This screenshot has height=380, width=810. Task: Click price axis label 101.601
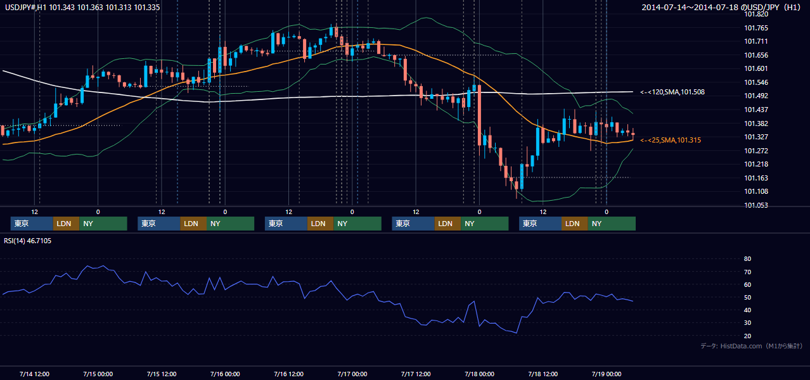click(x=756, y=69)
